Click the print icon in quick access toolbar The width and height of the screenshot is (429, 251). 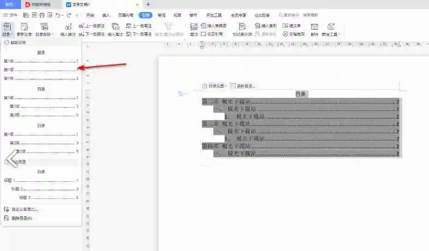click(42, 15)
